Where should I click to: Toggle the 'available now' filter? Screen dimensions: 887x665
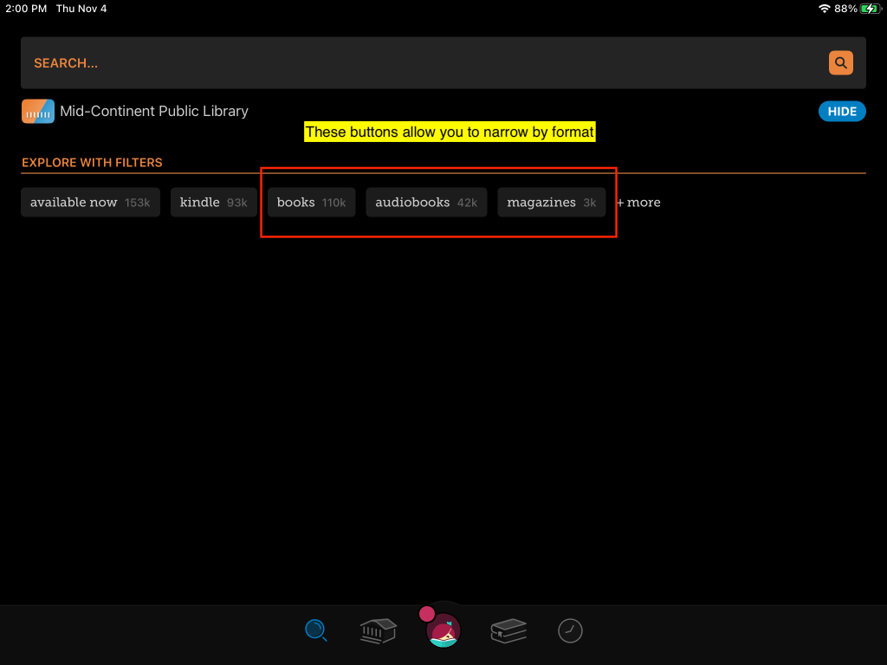coord(90,203)
